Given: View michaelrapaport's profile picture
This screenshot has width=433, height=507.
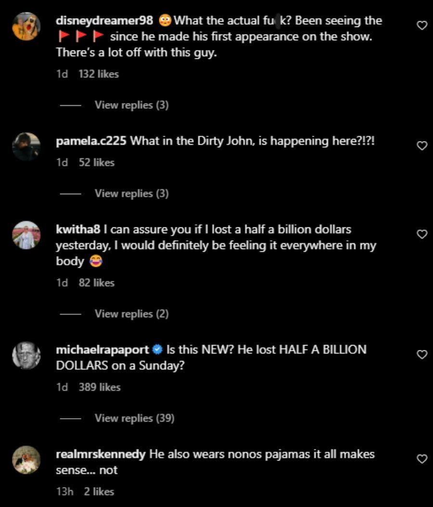Looking at the screenshot, I should tap(26, 355).
